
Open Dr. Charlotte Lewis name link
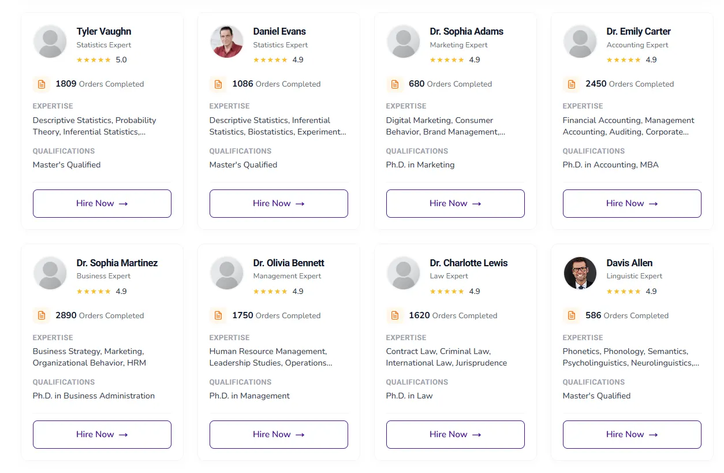click(x=468, y=263)
